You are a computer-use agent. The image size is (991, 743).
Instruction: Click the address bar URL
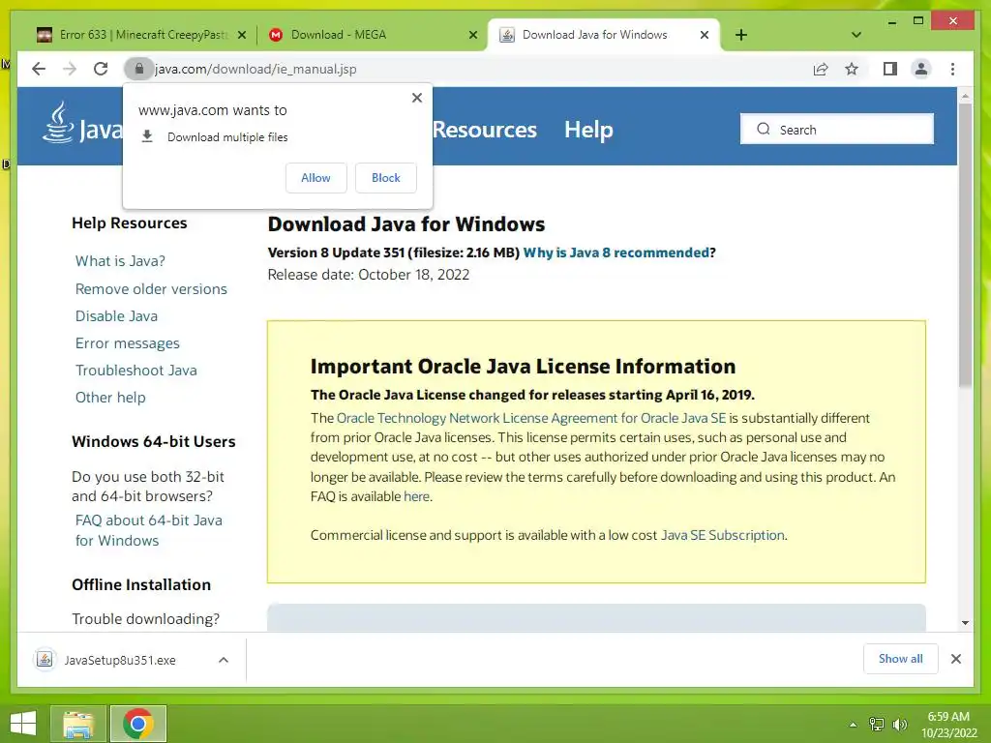click(255, 69)
